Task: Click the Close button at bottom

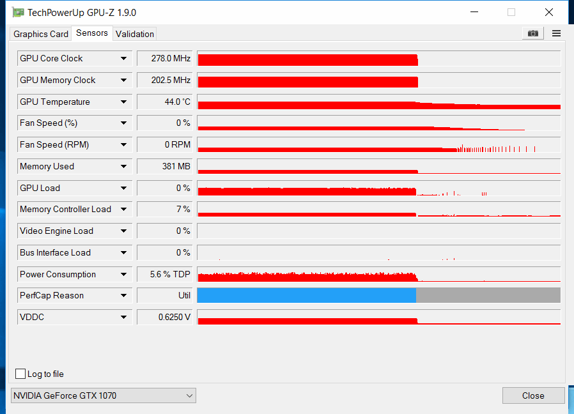Action: [533, 395]
